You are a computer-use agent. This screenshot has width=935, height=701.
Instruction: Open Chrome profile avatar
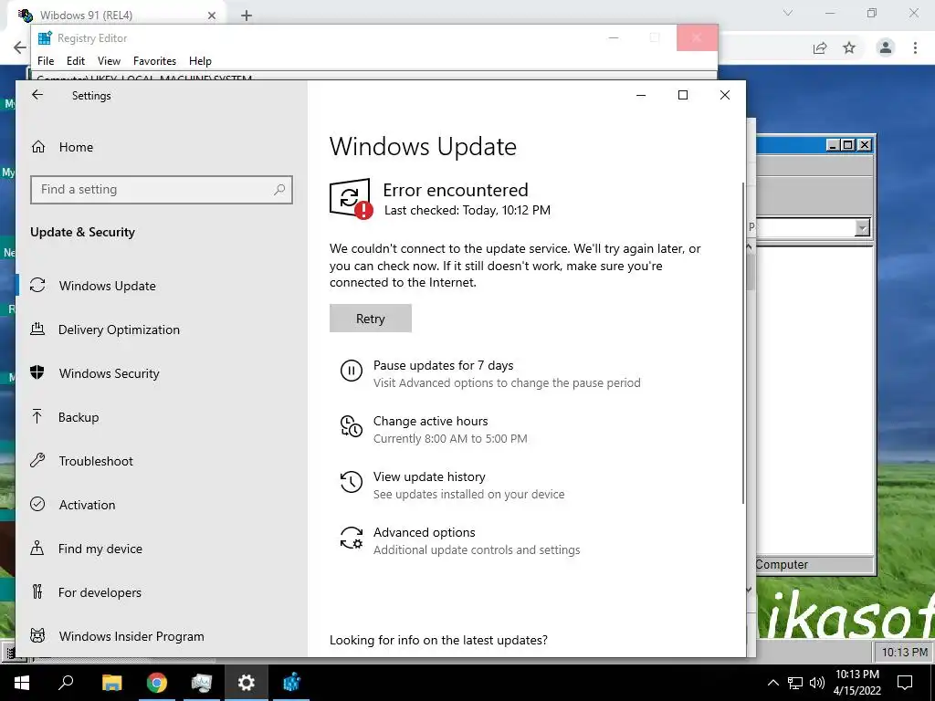tap(886, 47)
